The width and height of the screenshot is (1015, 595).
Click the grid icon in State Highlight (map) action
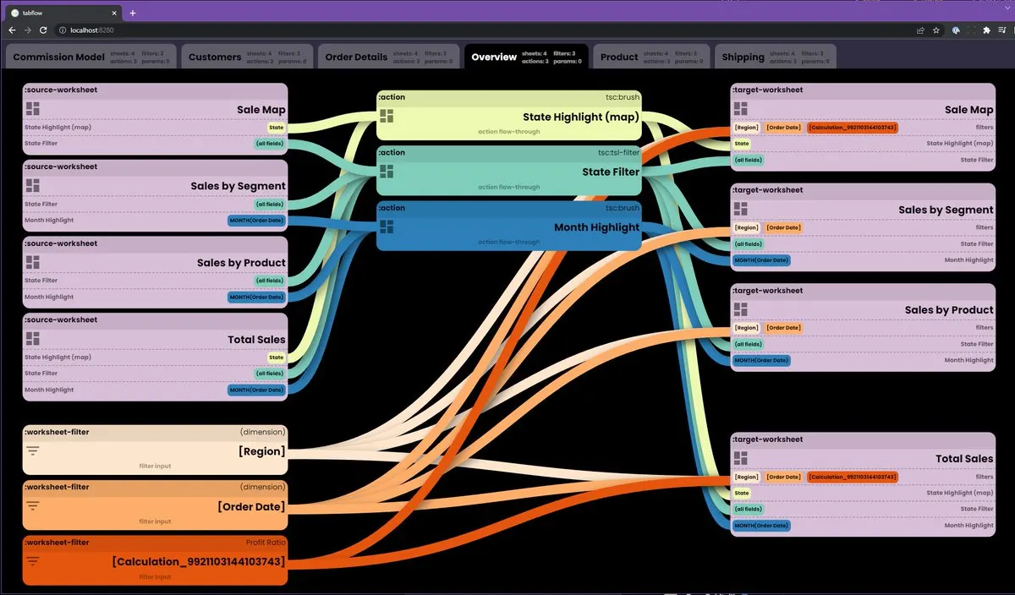[x=387, y=116]
